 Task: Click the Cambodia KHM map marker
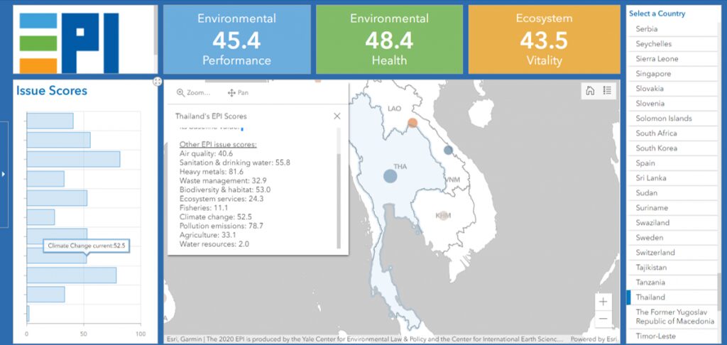coord(443,215)
